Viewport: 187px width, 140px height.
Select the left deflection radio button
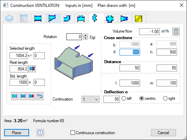pyautogui.click(x=124, y=98)
